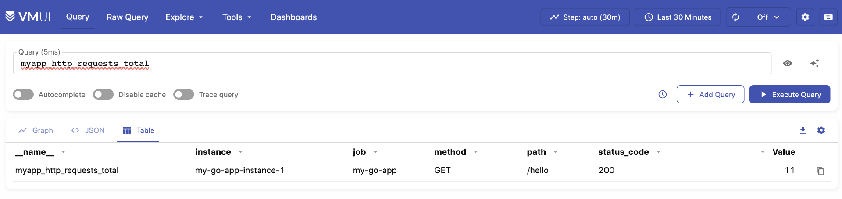Image resolution: width=842 pixels, height=199 pixels.
Task: Toggle query visibility eye icon
Action: (788, 63)
